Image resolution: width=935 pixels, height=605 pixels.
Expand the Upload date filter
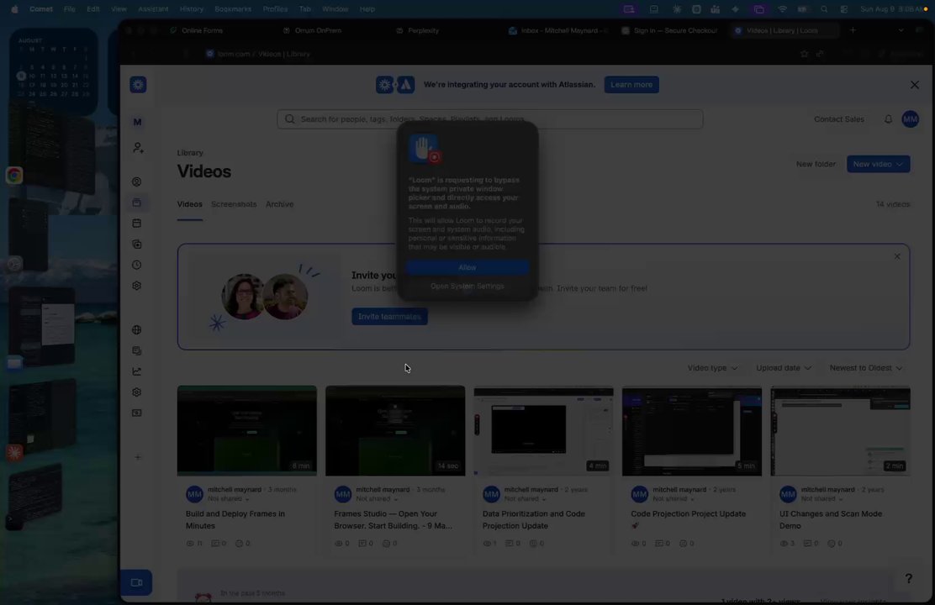(784, 368)
